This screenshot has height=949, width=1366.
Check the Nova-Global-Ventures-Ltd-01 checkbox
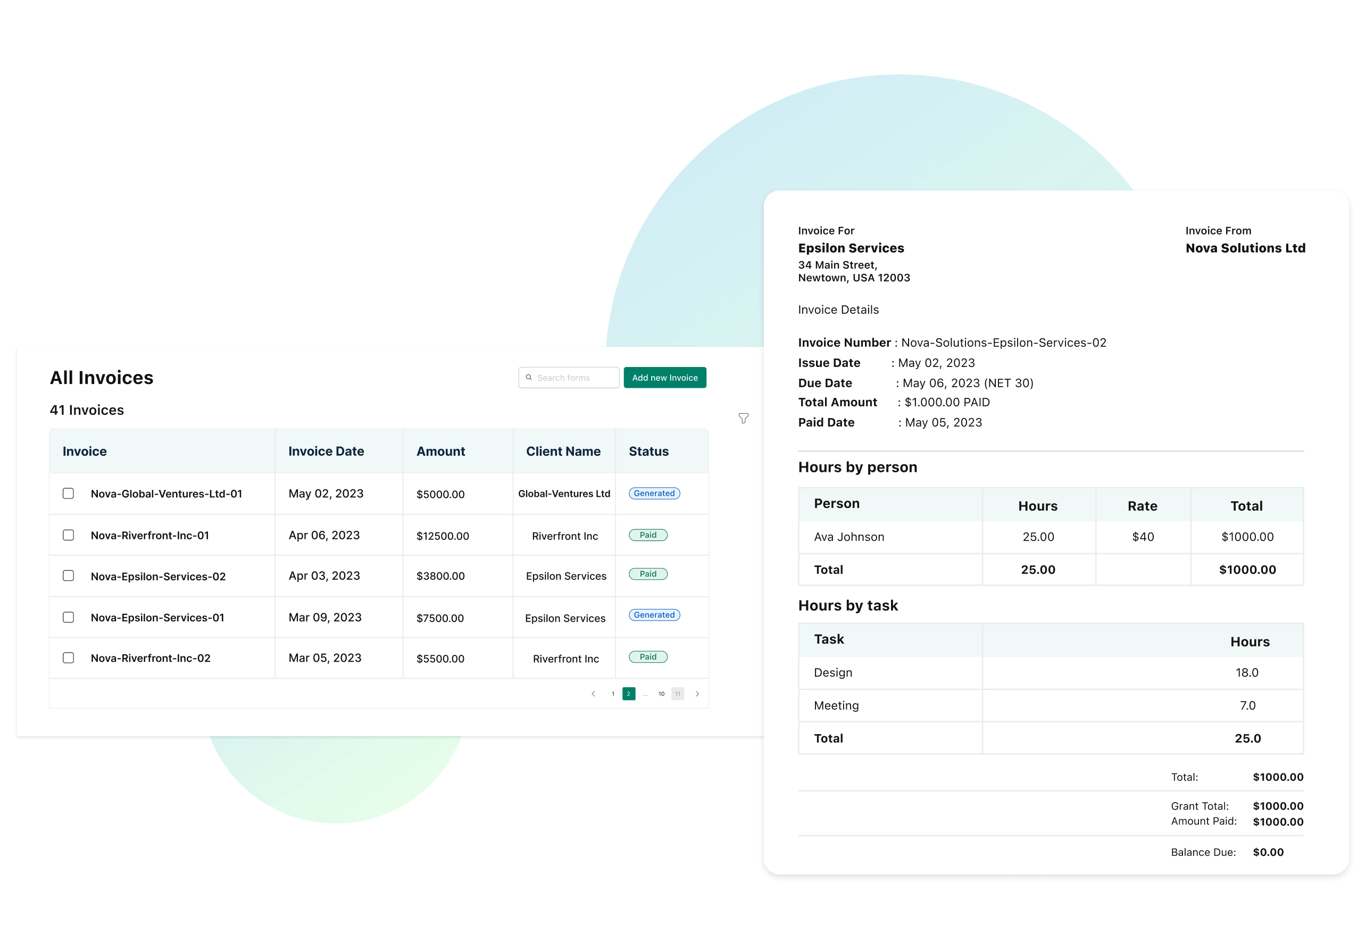pos(69,494)
